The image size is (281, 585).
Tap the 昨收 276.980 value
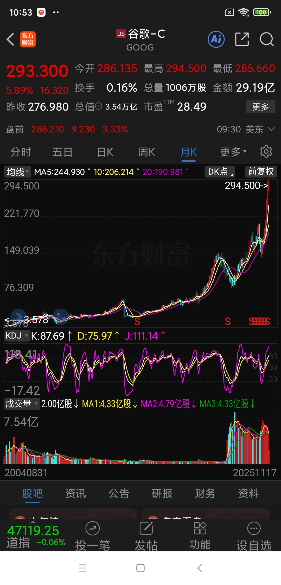[x=48, y=107]
